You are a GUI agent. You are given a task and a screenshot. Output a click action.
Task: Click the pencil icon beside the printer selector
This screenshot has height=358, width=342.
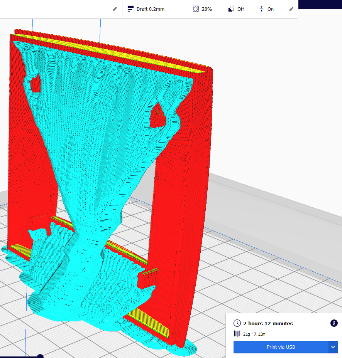pyautogui.click(x=115, y=9)
